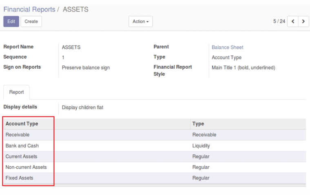Click the record pager 5 / 24
The image size is (310, 195).
(279, 21)
